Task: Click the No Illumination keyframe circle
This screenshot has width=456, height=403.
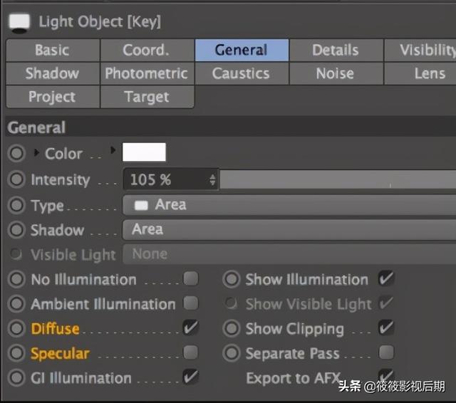Action: click(16, 279)
